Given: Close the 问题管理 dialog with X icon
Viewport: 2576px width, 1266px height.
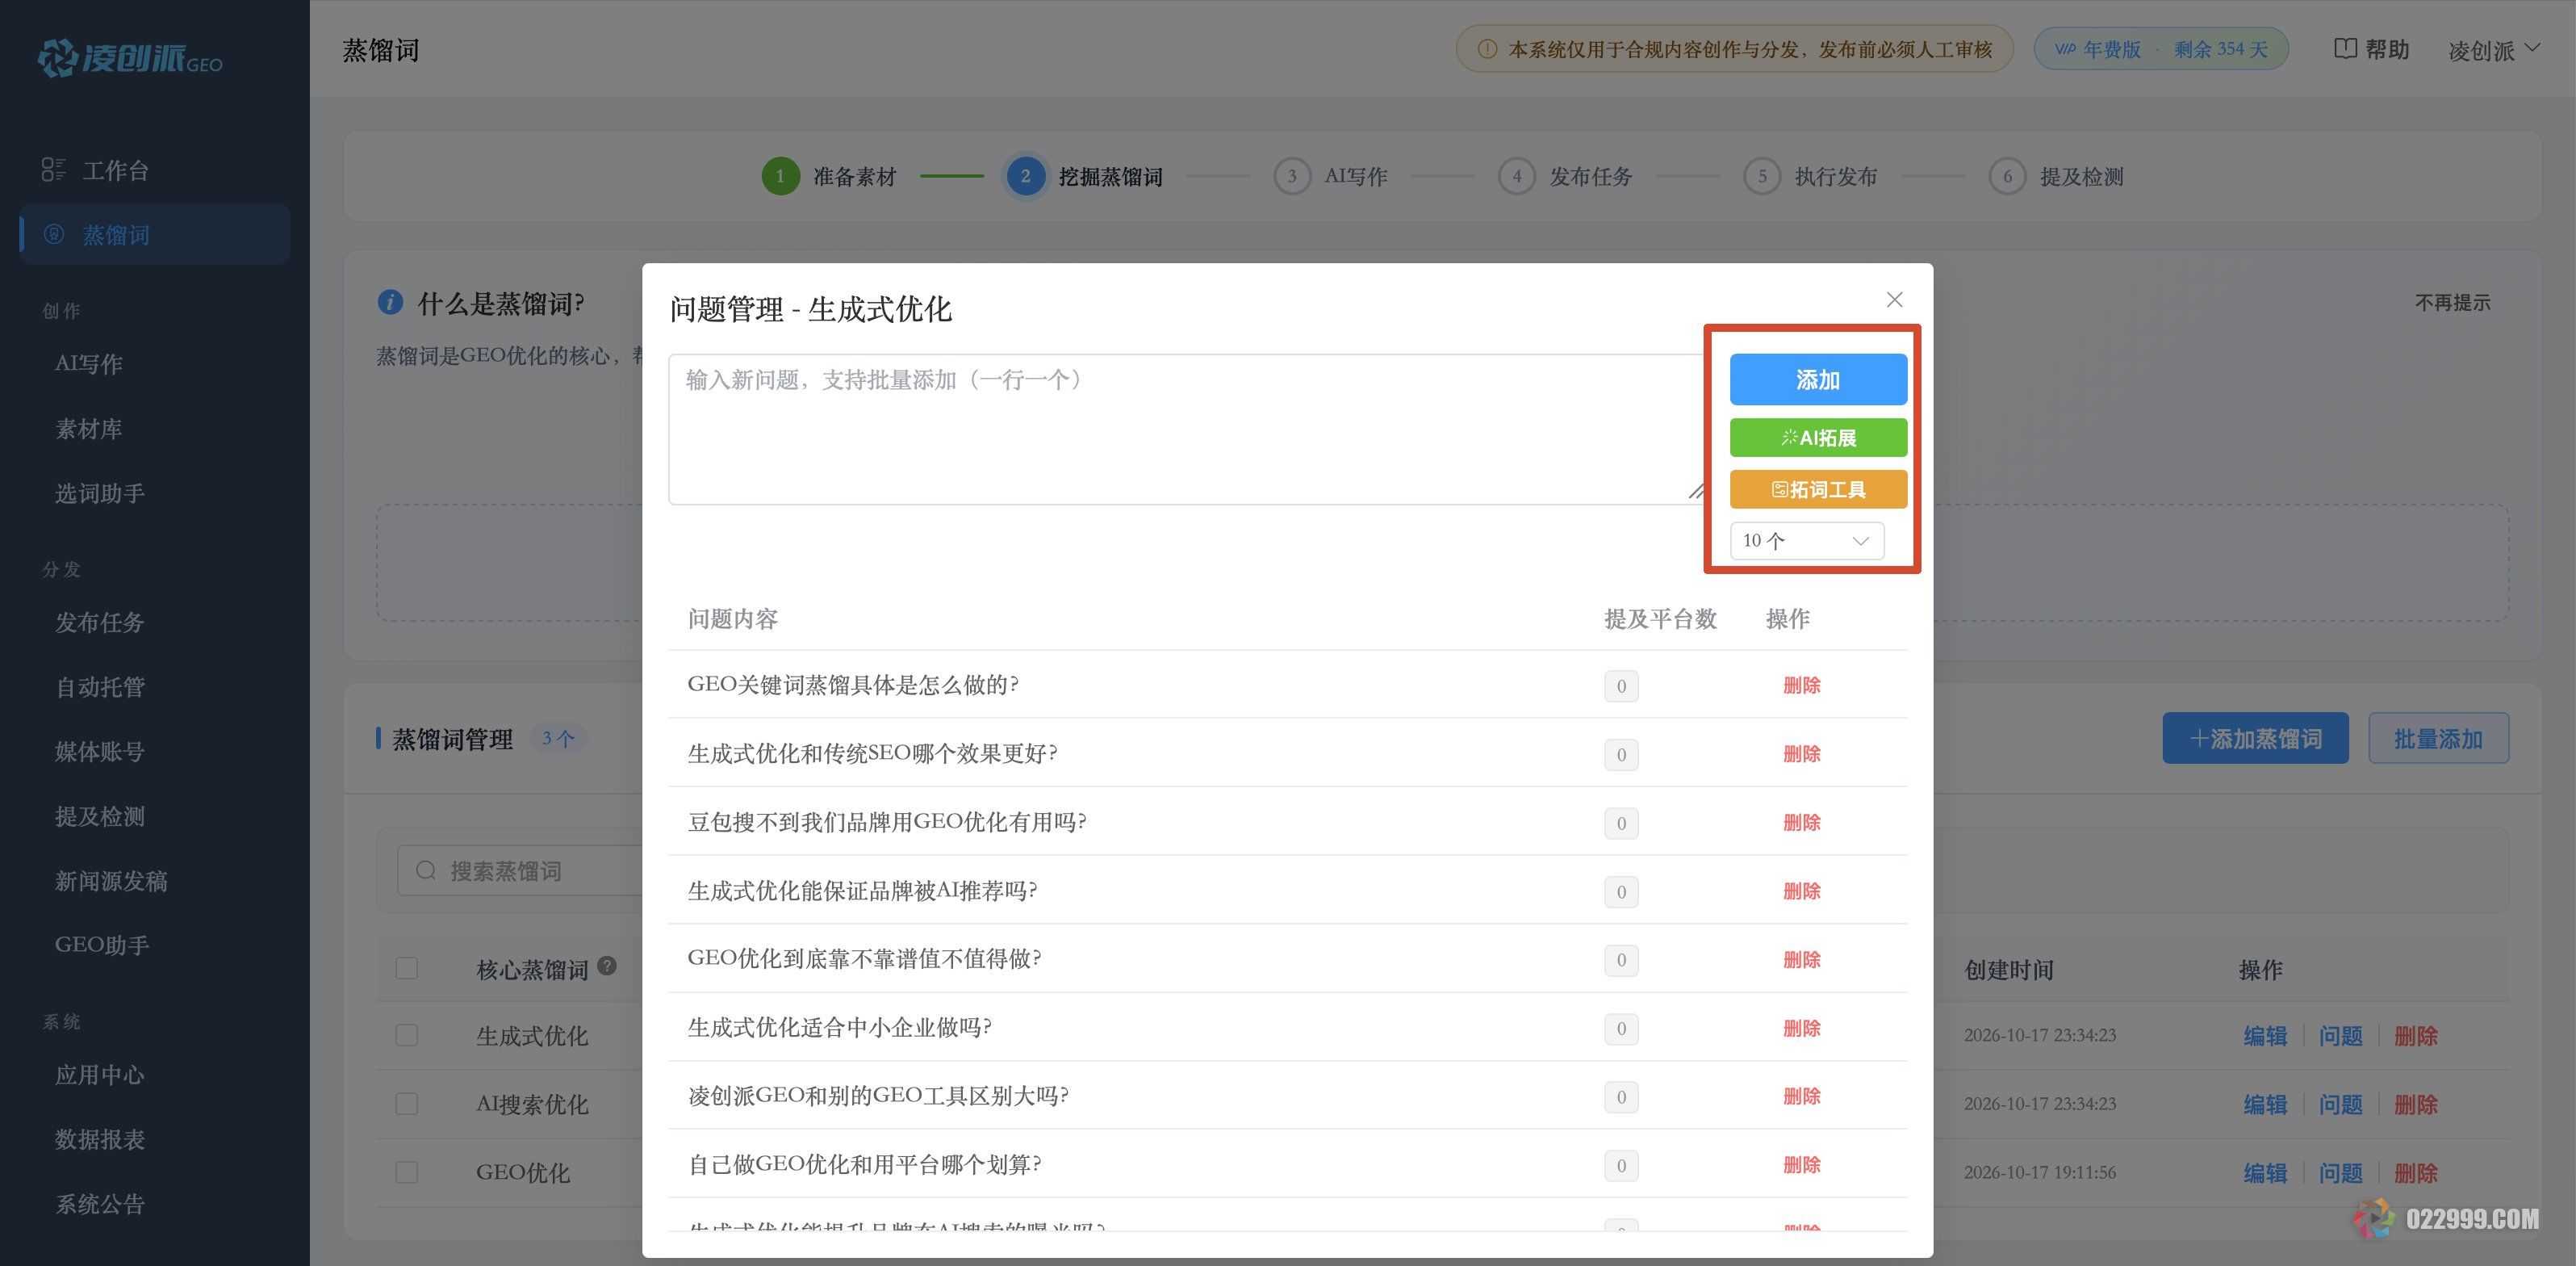Looking at the screenshot, I should click(1894, 300).
